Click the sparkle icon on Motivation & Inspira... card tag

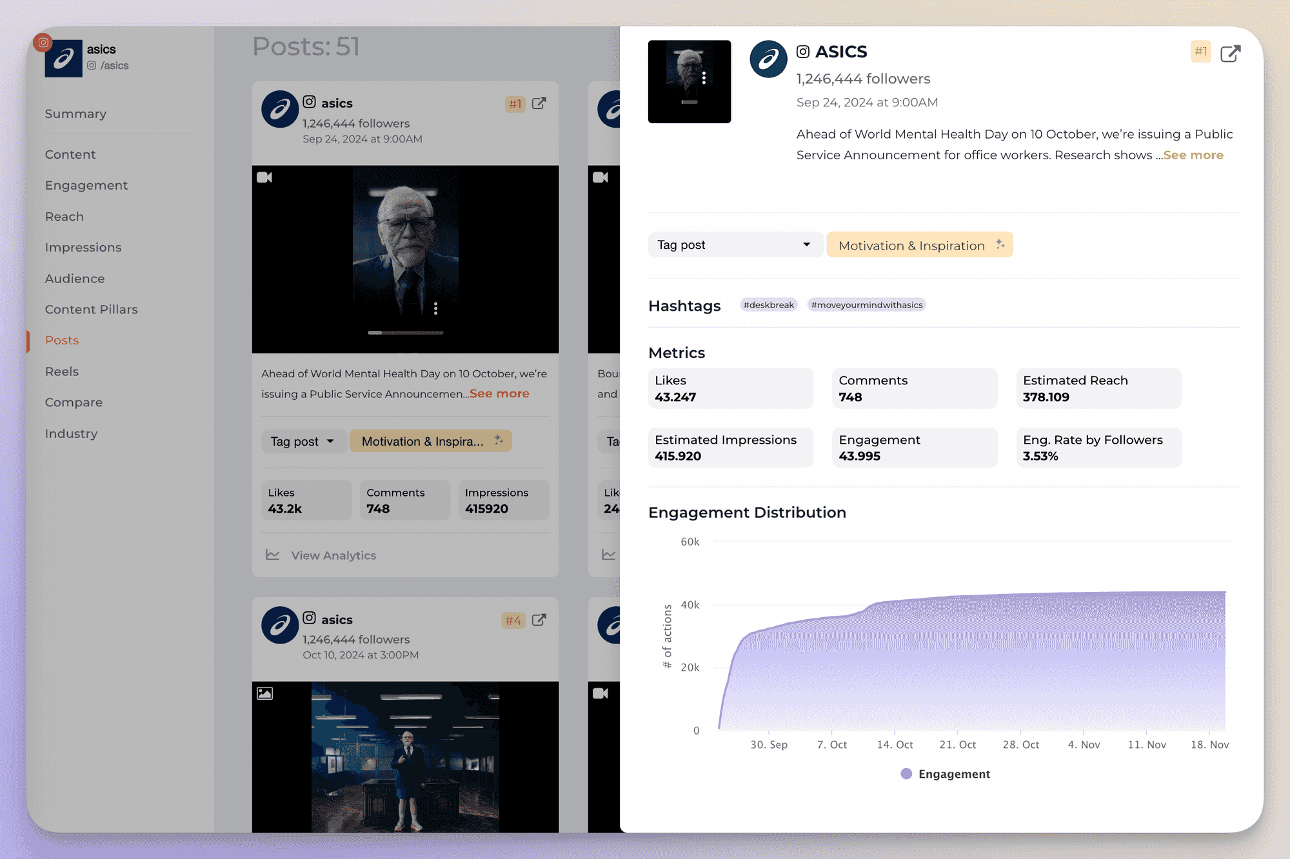coord(499,440)
